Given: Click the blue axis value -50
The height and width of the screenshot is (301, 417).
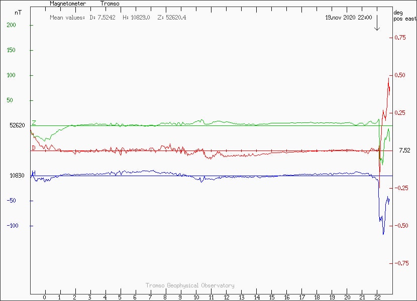Looking at the screenshot, I should [x=11, y=201].
